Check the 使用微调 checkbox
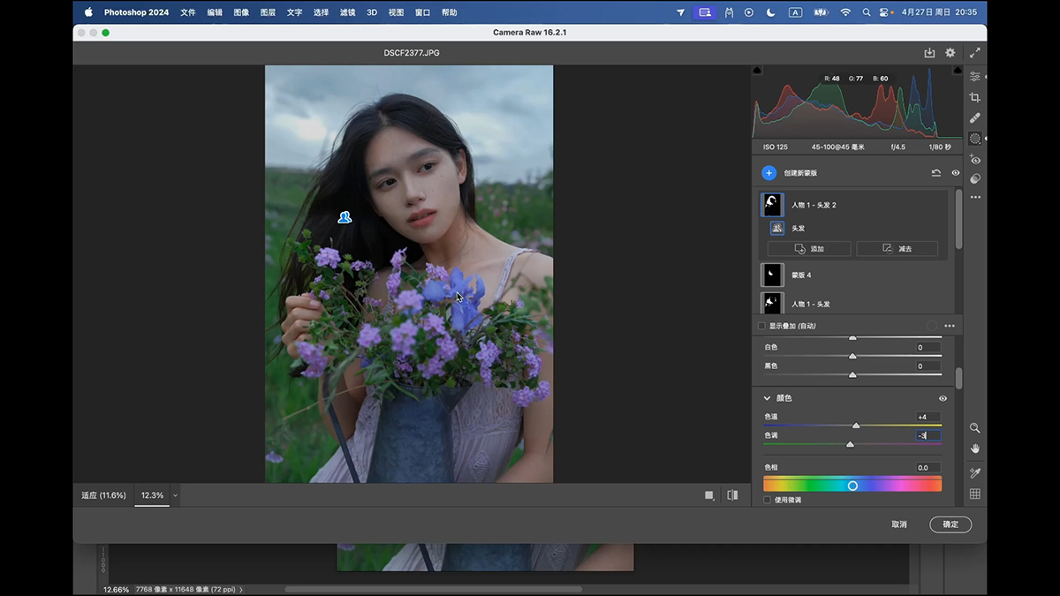Viewport: 1060px width, 596px height. [x=767, y=500]
